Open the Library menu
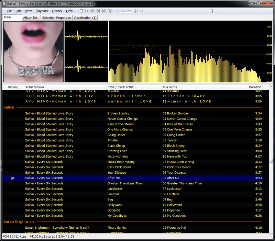 (57, 11)
